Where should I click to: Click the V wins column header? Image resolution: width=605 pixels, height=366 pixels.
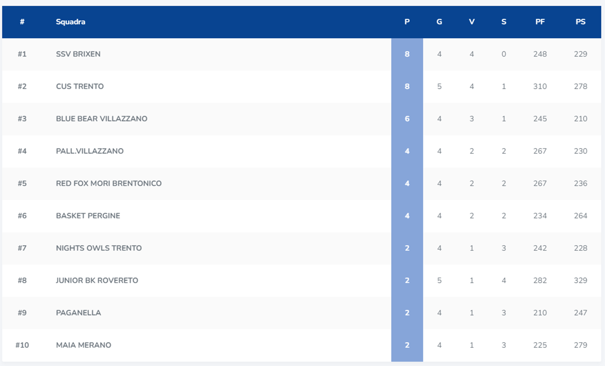[x=472, y=22]
